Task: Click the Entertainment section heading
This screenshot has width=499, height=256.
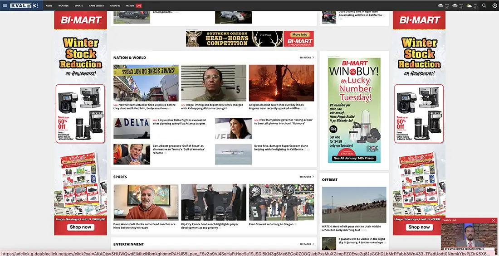Action: point(128,244)
